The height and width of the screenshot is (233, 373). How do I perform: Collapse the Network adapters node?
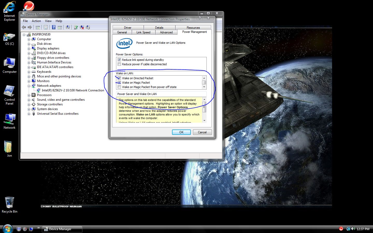[x=29, y=86]
